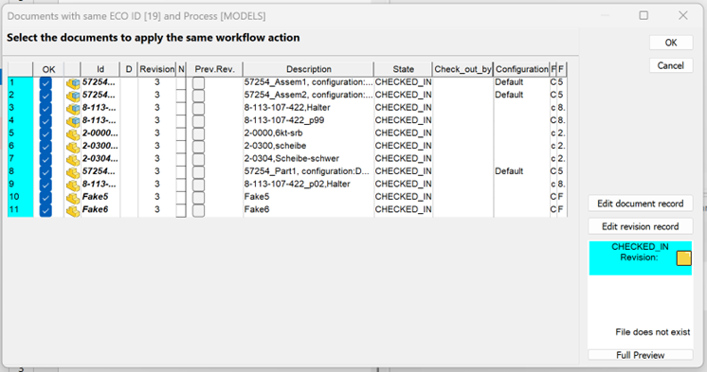Click the Cancel button

pyautogui.click(x=671, y=65)
